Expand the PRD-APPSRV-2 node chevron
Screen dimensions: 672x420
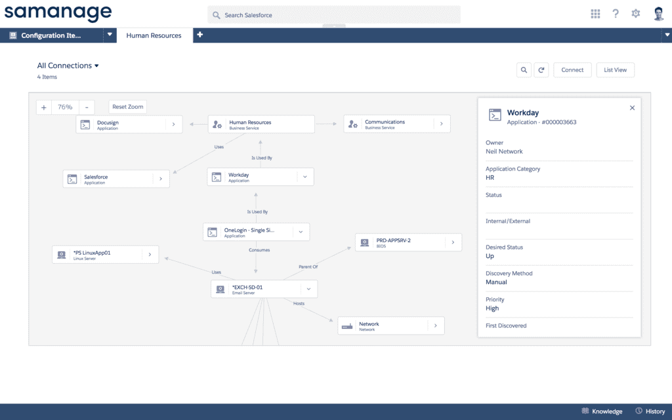[x=453, y=242]
